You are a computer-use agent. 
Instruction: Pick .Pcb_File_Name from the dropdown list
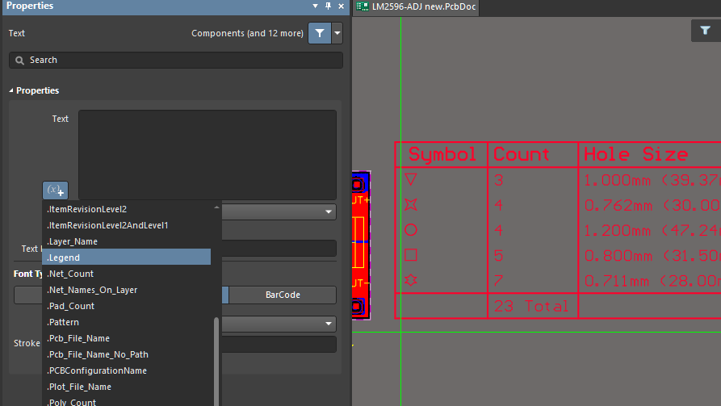coord(126,338)
